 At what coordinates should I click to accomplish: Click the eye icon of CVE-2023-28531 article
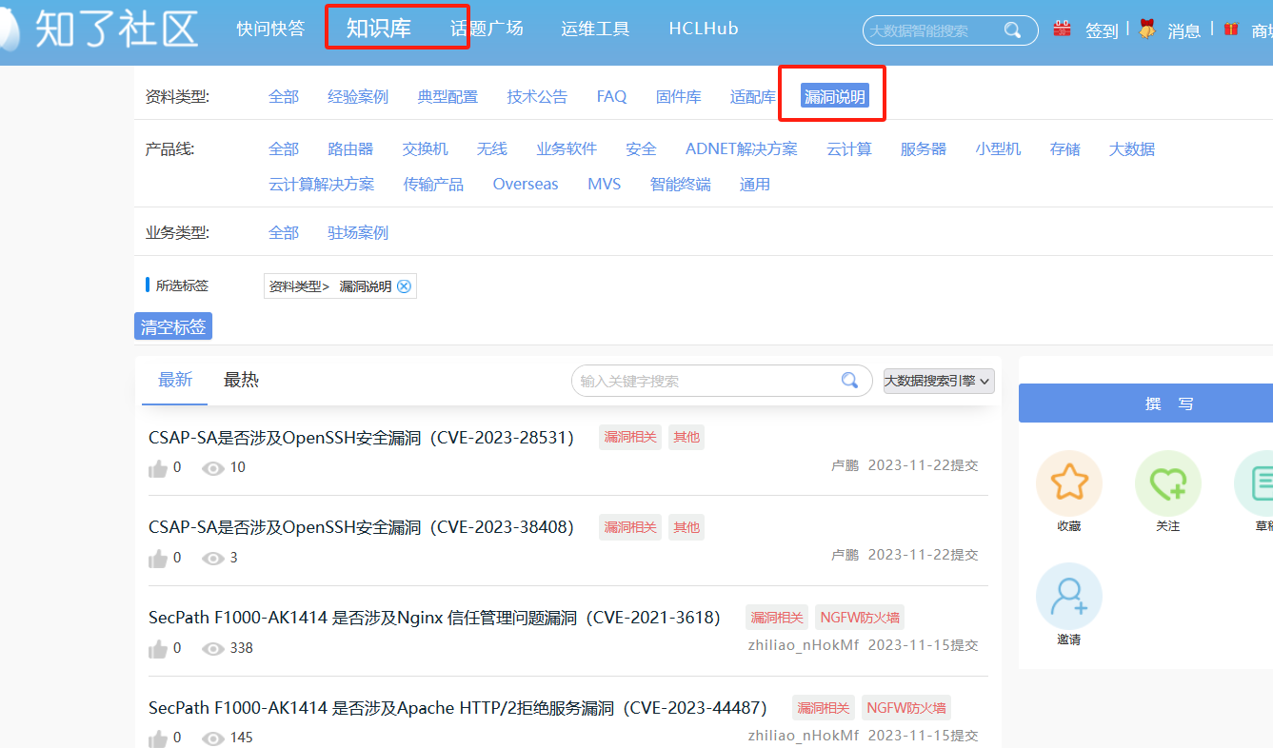pyautogui.click(x=213, y=467)
